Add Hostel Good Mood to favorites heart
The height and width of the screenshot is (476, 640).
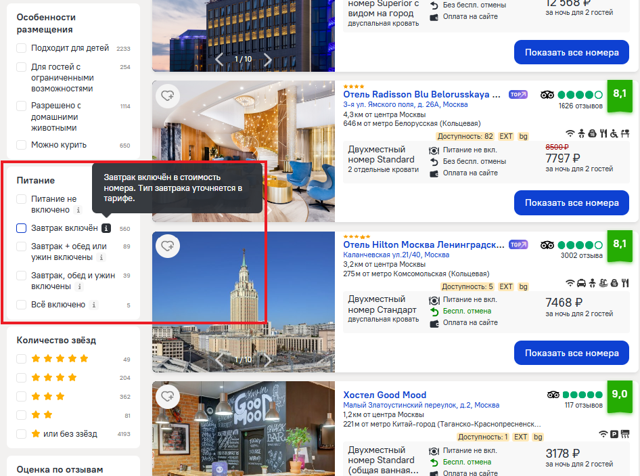pos(168,396)
